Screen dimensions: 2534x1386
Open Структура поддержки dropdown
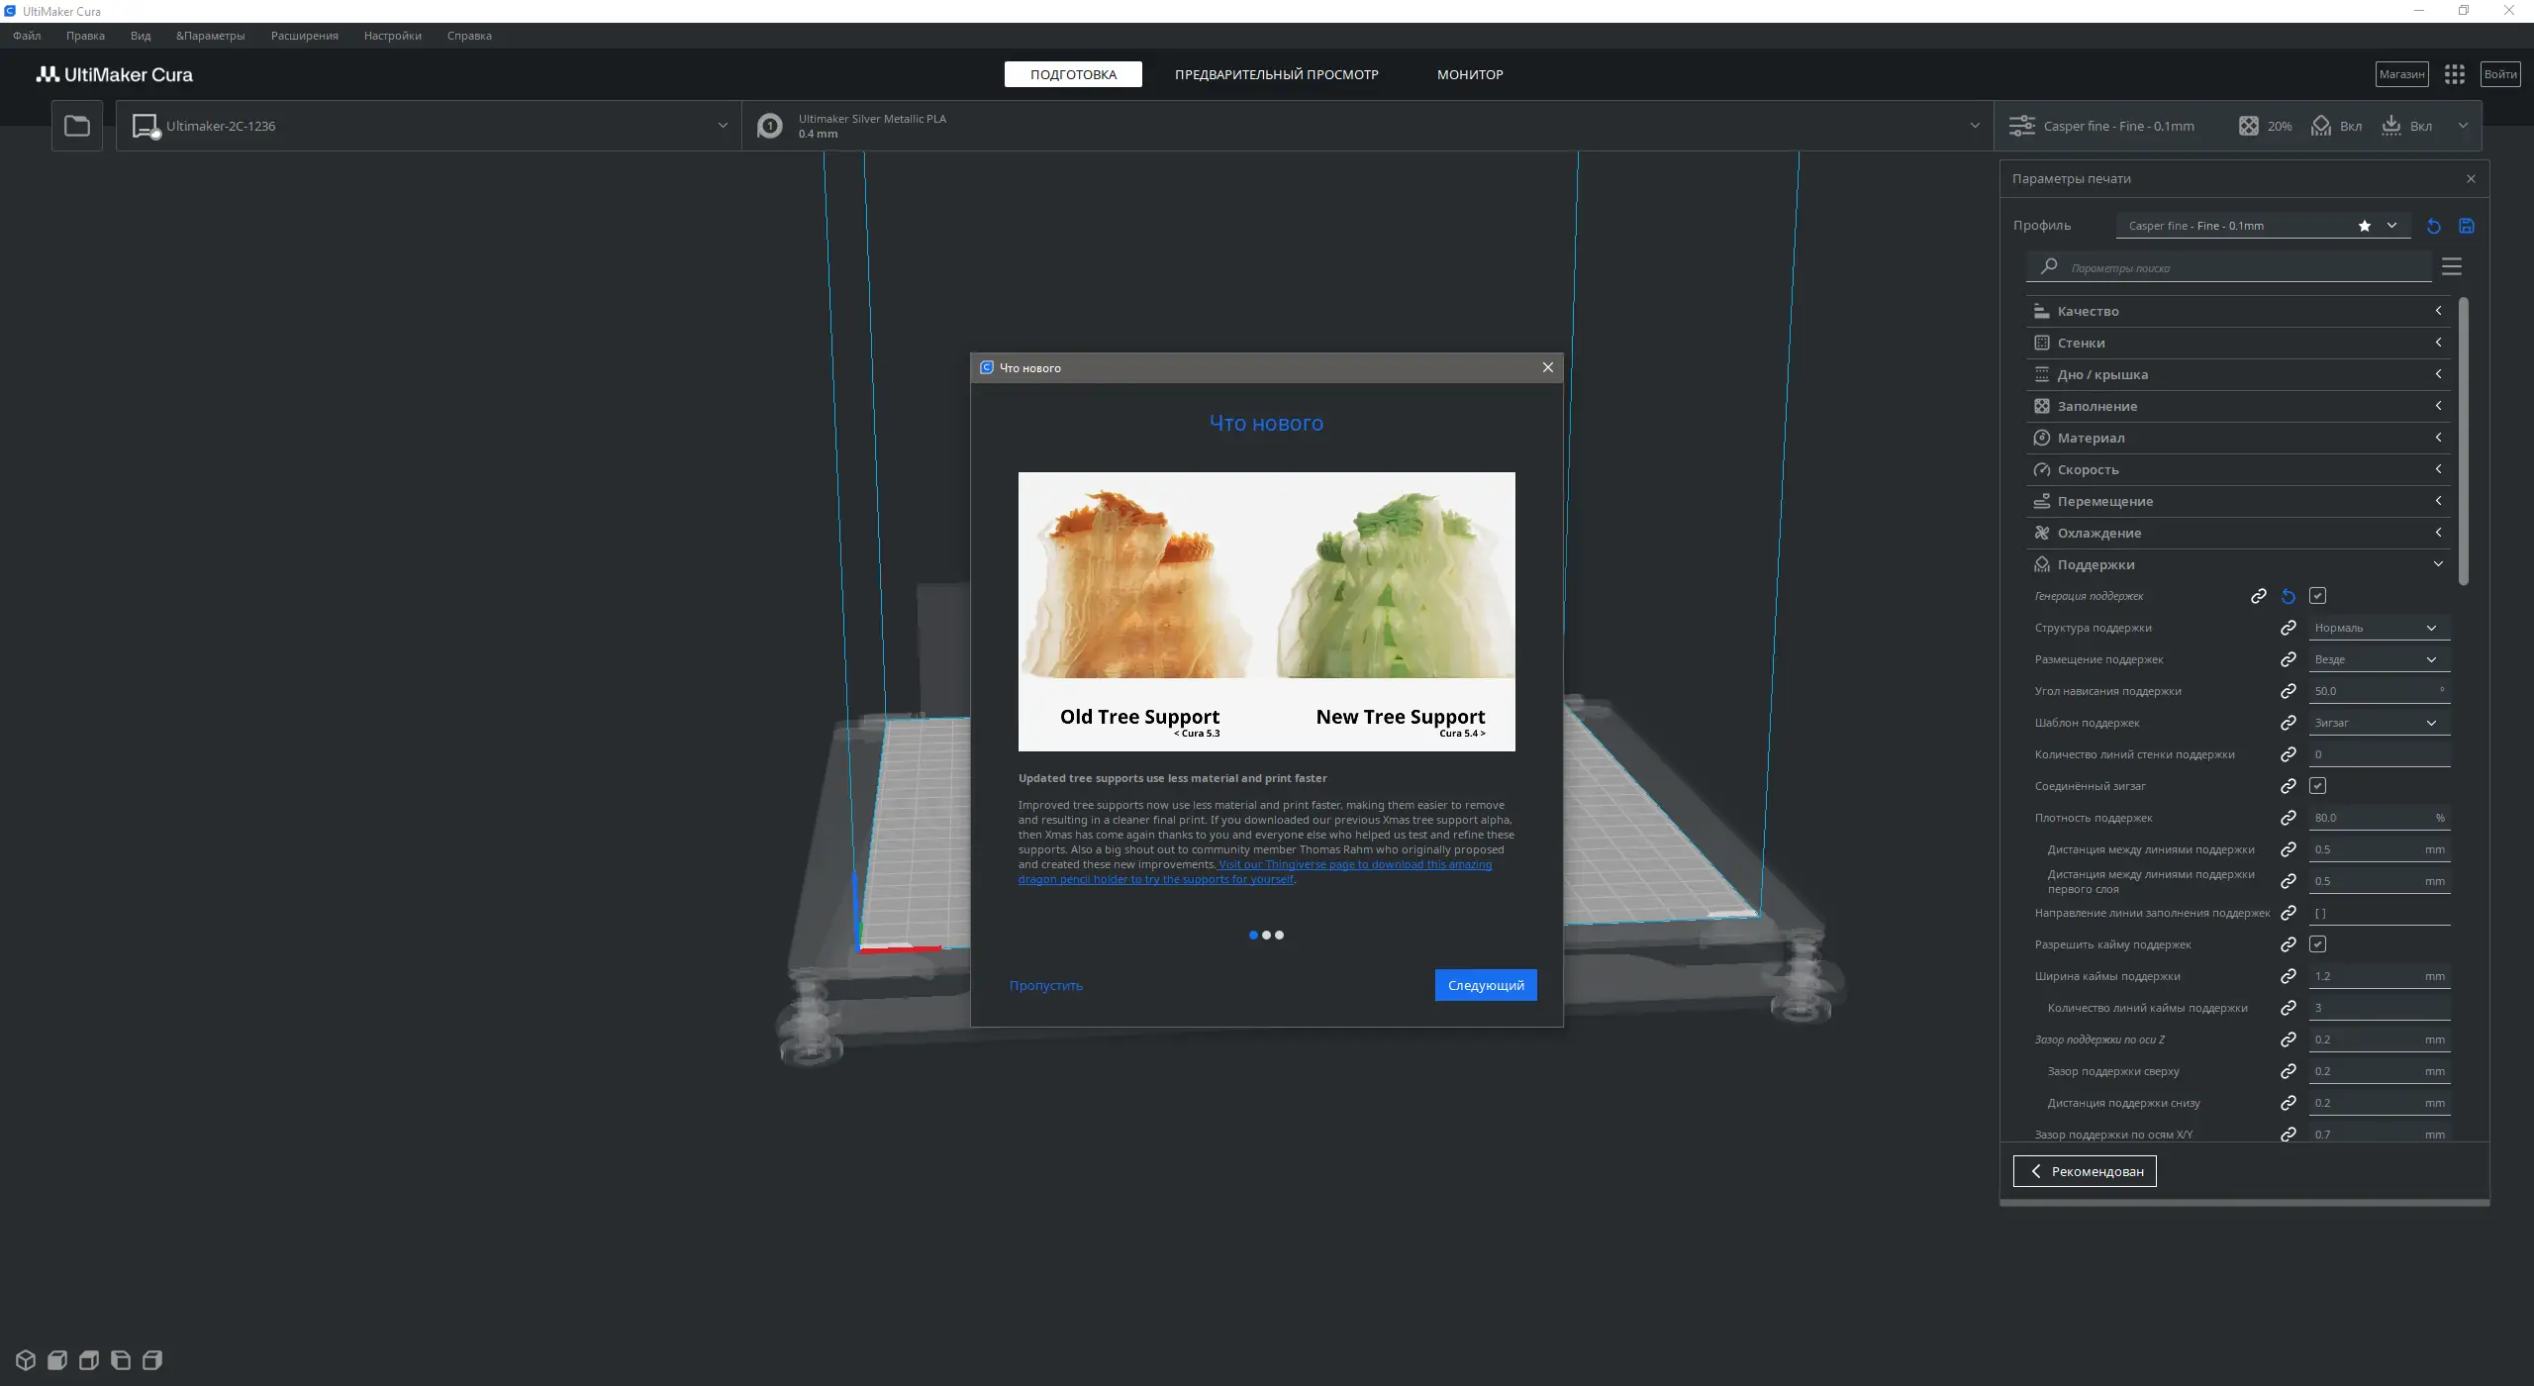tap(2378, 628)
